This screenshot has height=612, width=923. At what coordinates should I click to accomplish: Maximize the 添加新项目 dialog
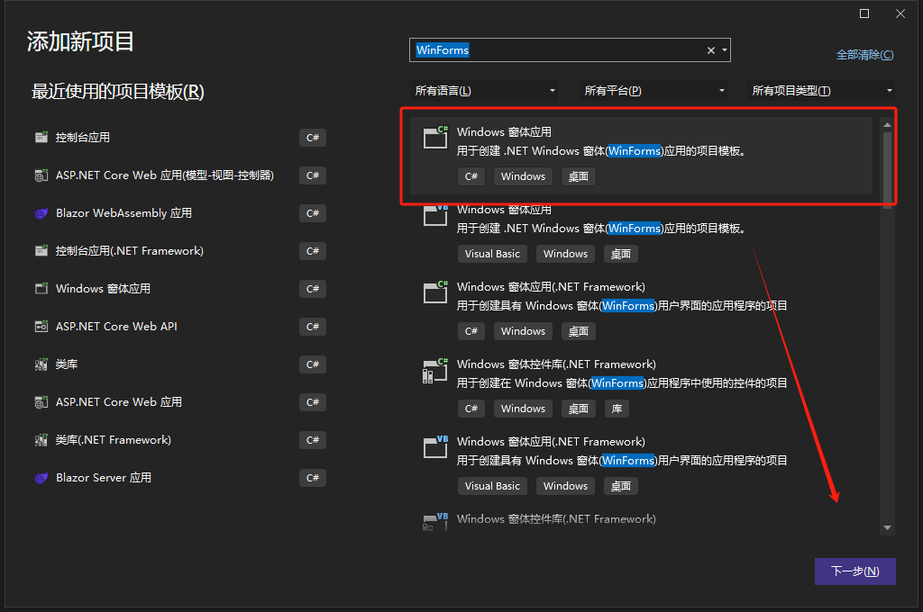coord(864,13)
